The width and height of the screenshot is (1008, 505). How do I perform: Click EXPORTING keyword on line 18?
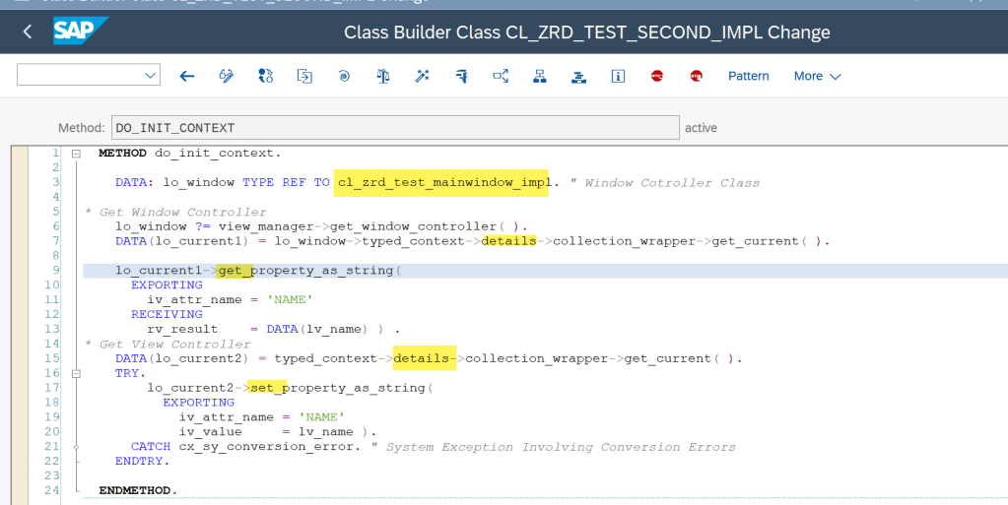[x=198, y=403]
